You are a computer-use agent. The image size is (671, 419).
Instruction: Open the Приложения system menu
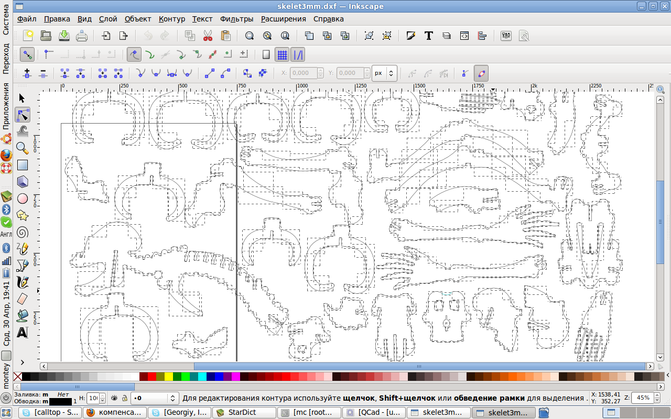(x=6, y=106)
